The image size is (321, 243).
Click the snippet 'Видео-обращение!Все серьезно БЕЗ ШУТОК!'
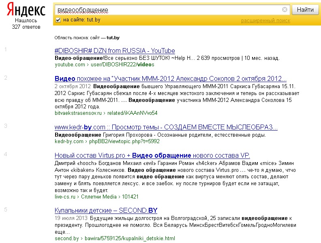112,58
